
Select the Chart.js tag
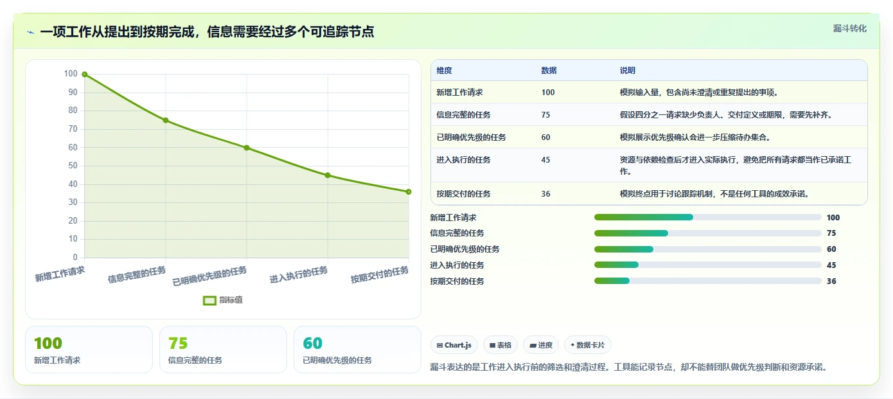pyautogui.click(x=454, y=345)
